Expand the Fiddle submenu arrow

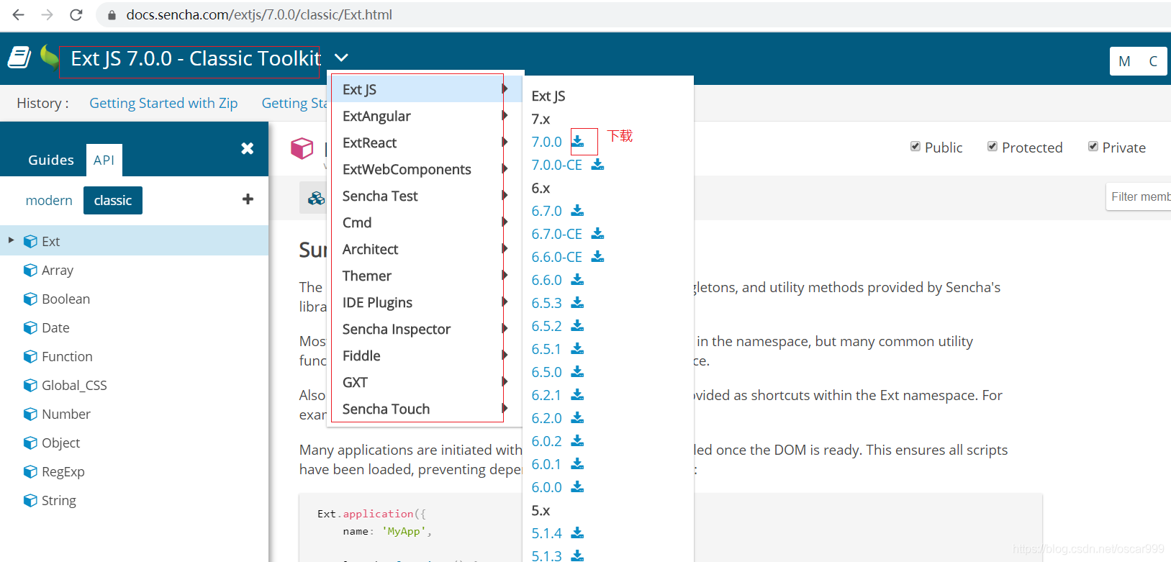coord(505,355)
